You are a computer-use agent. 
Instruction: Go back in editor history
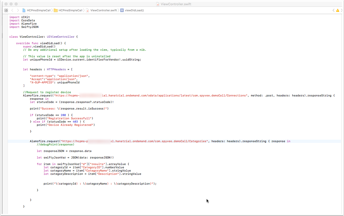tap(12, 10)
